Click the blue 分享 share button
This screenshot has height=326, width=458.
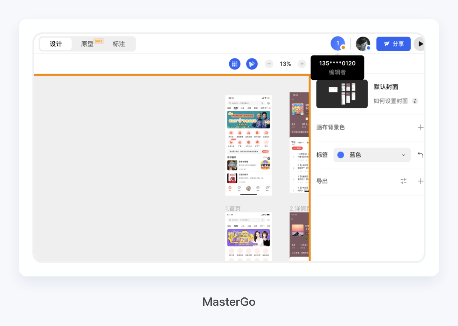pyautogui.click(x=393, y=44)
